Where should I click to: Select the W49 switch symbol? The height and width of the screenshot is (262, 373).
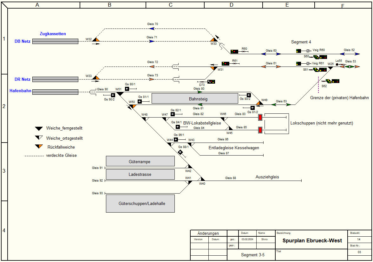(x=259, y=103)
